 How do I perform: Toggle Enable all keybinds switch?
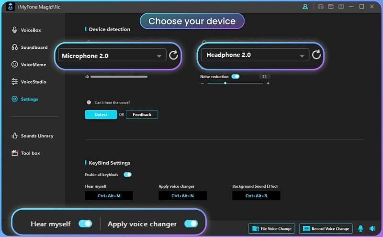tap(127, 174)
